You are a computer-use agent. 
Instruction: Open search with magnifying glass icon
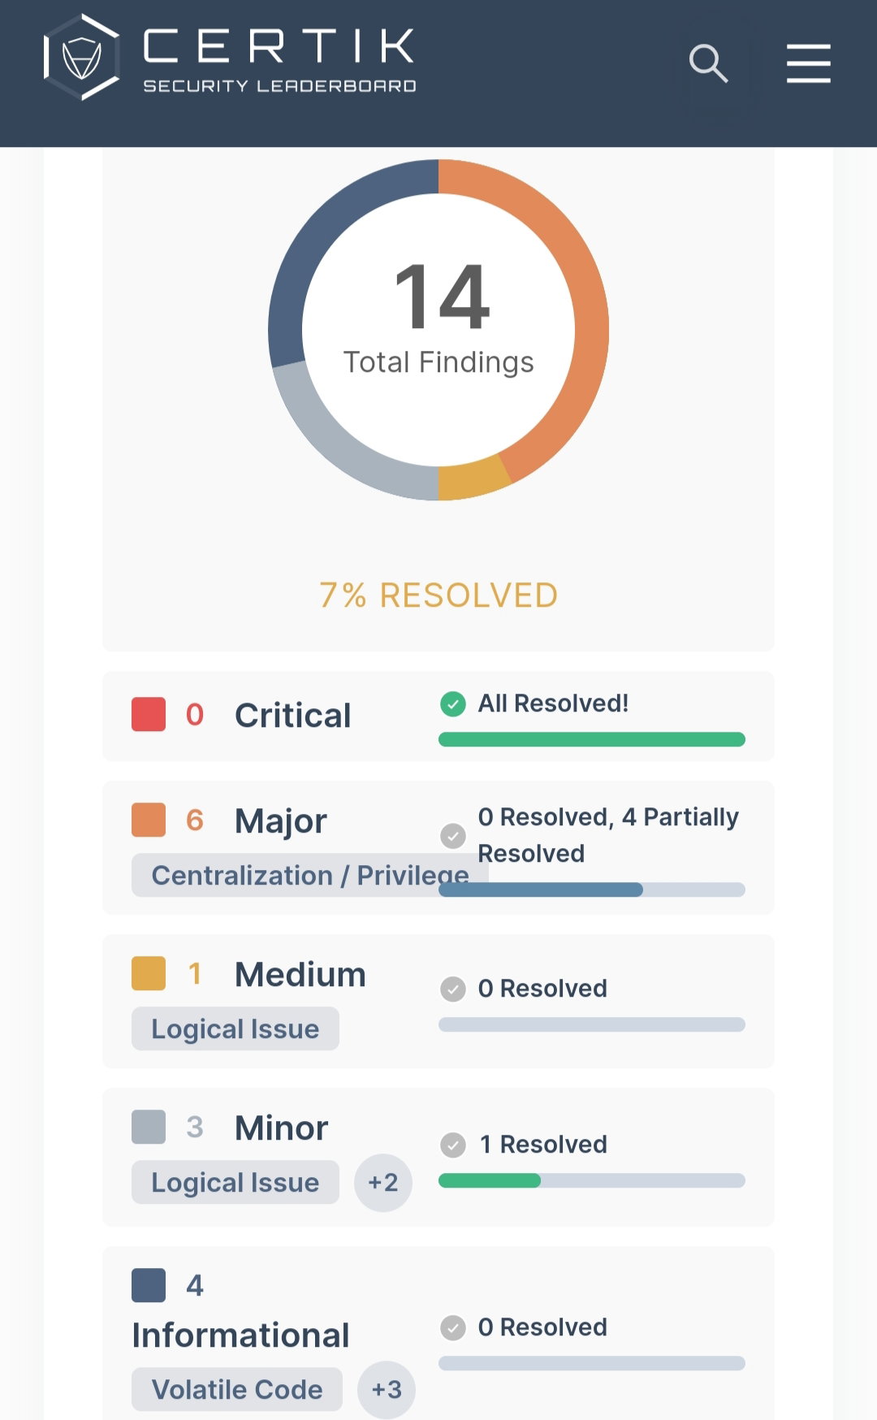[x=708, y=64]
